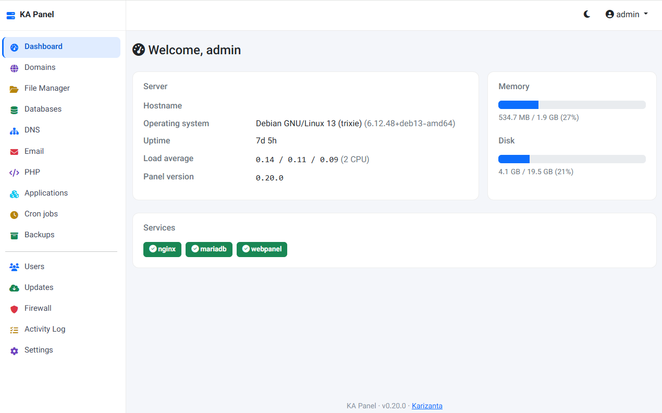The width and height of the screenshot is (662, 413).
Task: Click the KA Panel logo
Action: [x=30, y=15]
